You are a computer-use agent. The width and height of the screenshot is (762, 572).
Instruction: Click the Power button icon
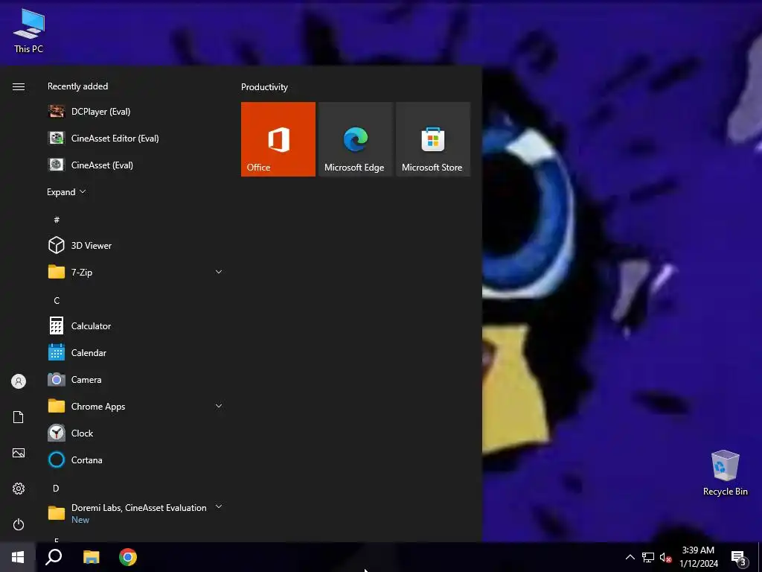coord(19,524)
